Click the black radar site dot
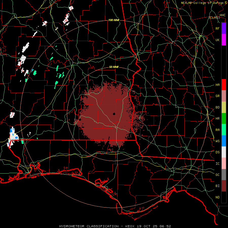 tap(114, 114)
